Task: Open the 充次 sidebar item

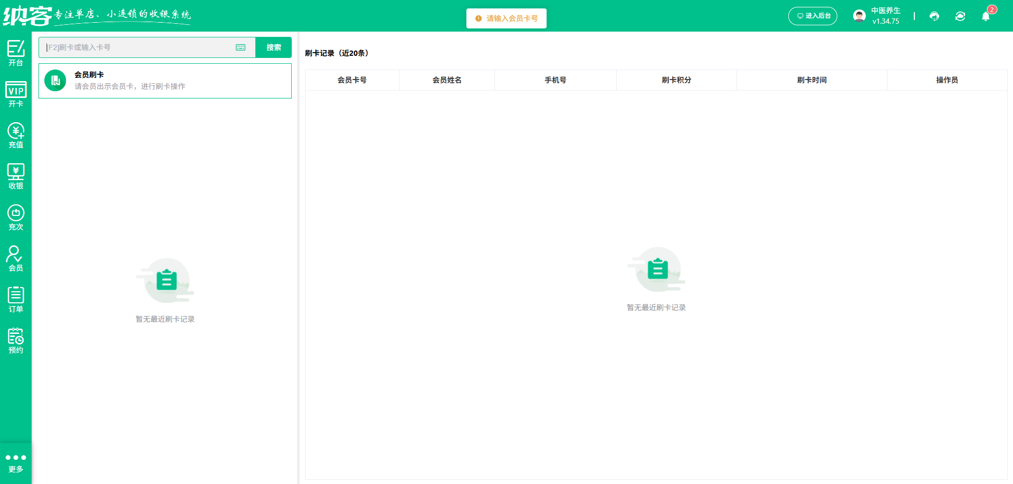Action: pyautogui.click(x=16, y=218)
